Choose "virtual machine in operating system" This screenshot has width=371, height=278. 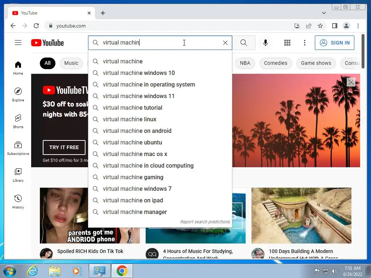click(160, 85)
